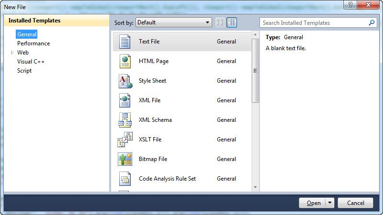This screenshot has width=383, height=215.
Task: Click the template list vertical scrollbar thumb
Action: point(255,69)
